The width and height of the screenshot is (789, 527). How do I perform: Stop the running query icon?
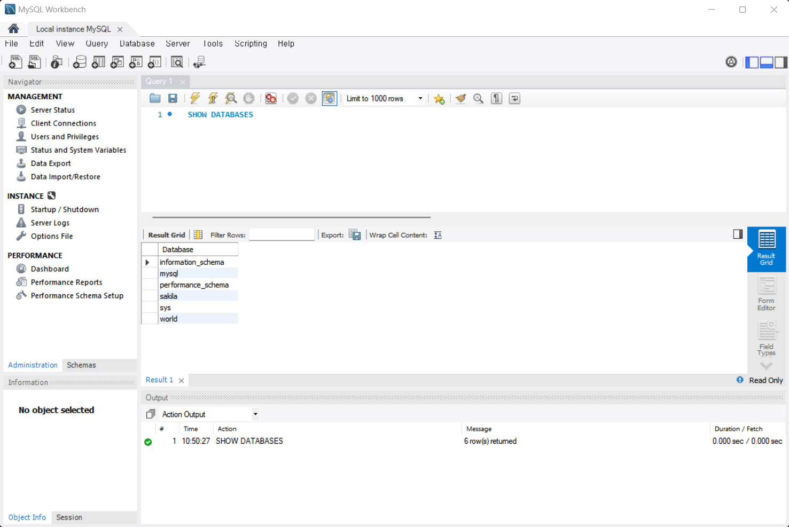tap(249, 98)
